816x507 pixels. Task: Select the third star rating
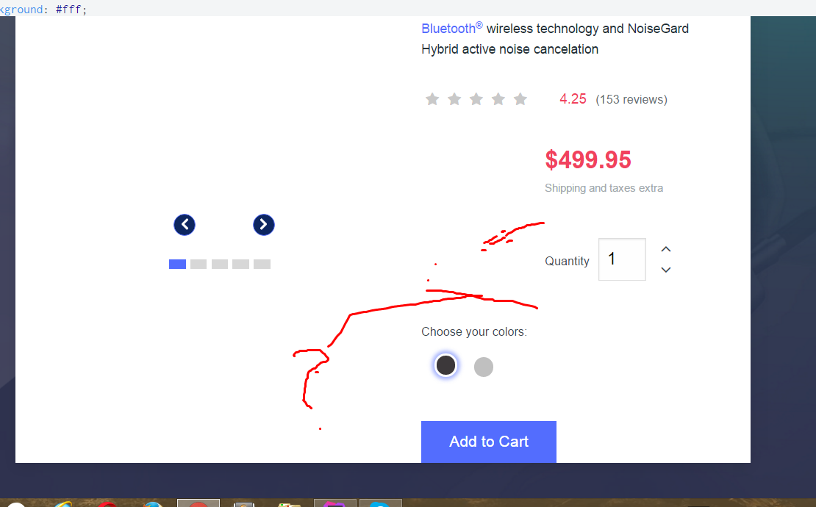(476, 98)
